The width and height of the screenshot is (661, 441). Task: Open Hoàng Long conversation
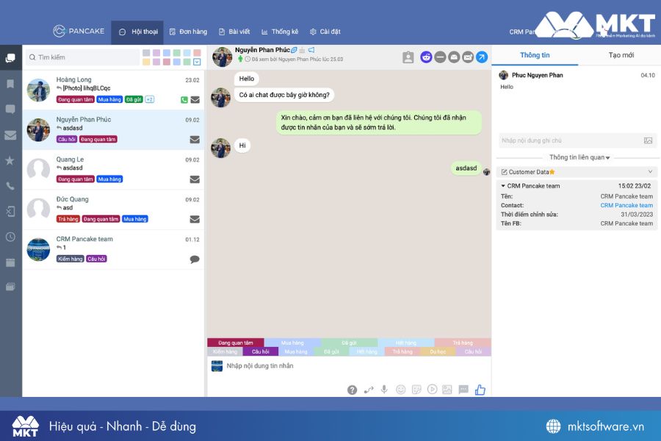(x=113, y=90)
